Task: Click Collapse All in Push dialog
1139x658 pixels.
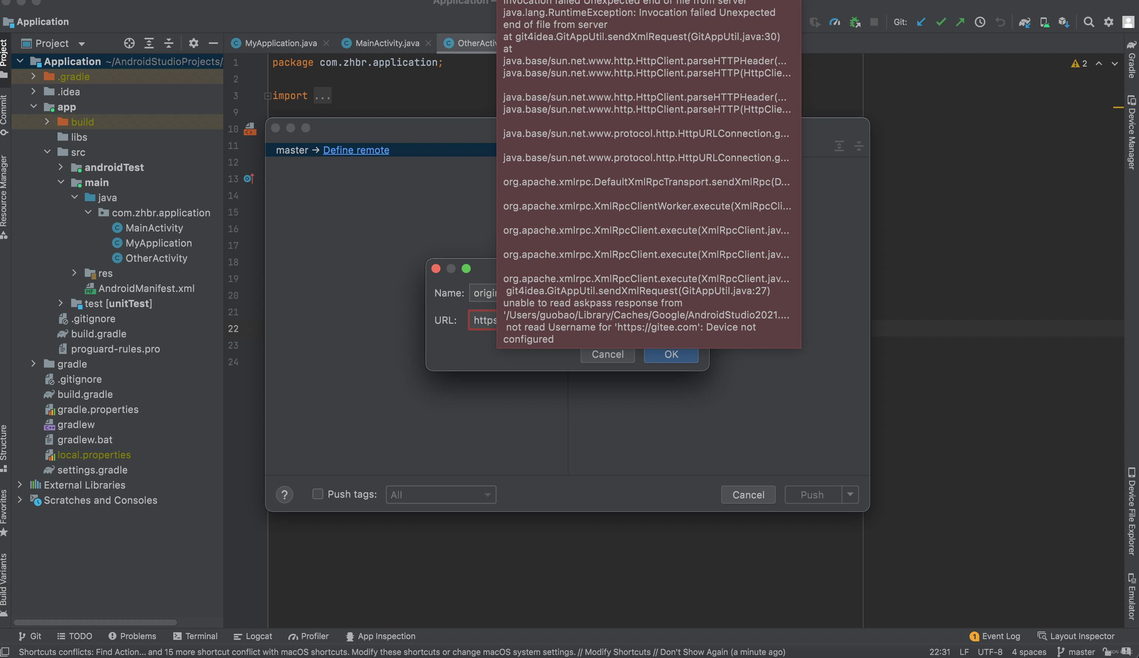Action: (859, 146)
